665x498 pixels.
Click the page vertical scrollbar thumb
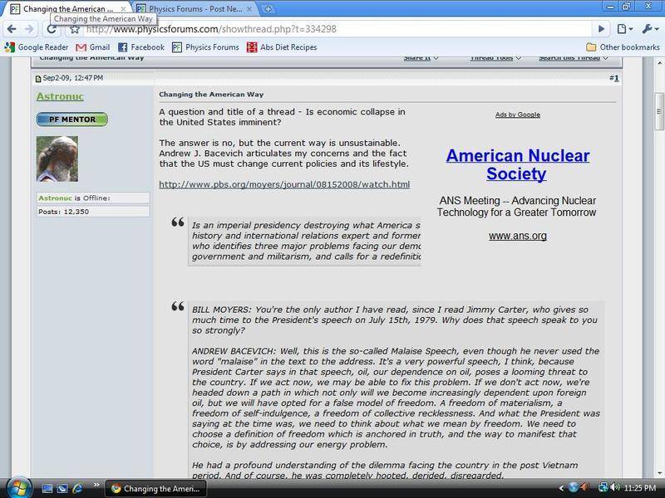tap(659, 111)
